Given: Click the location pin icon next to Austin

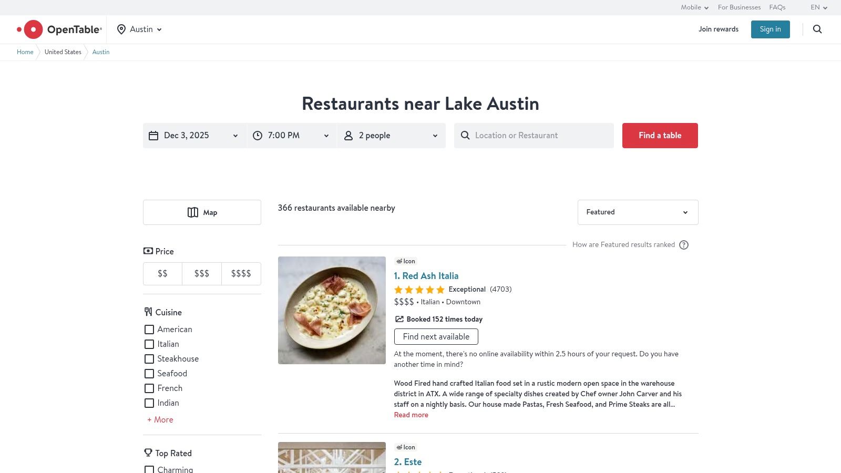Looking at the screenshot, I should [121, 29].
